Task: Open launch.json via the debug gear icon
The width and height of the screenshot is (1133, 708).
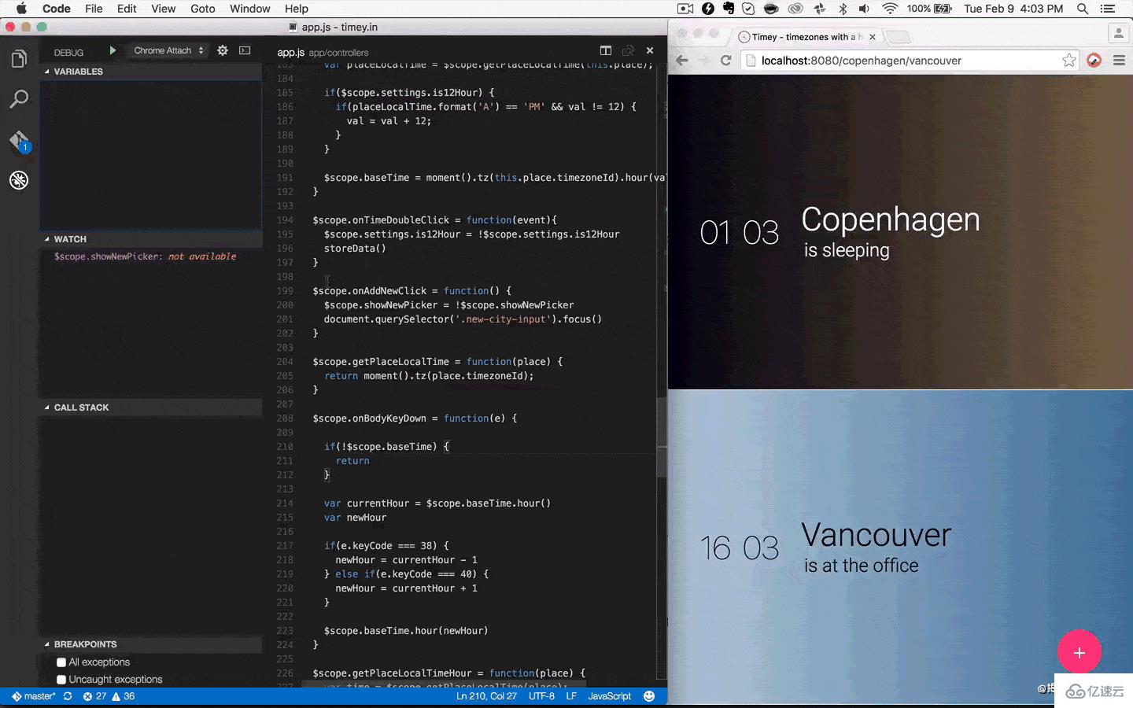Action: tap(223, 50)
